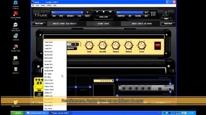This screenshot has height=115, width=206.
Task: Open Adobe Reader desktop icon
Action: (x=15, y=16)
